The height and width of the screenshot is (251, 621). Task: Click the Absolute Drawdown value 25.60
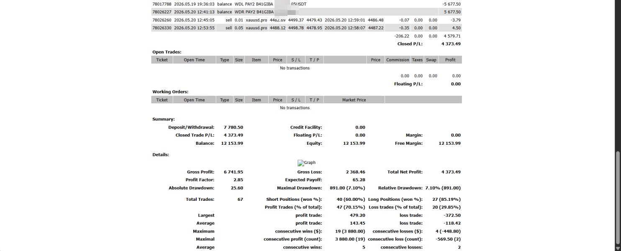pyautogui.click(x=237, y=188)
